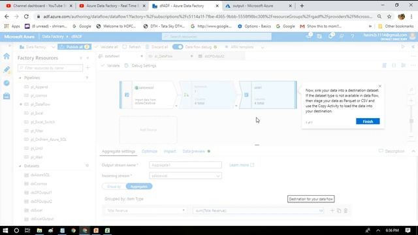The height and width of the screenshot is (235, 418).
Task: Select the Group by pill toggle
Action: point(114,186)
